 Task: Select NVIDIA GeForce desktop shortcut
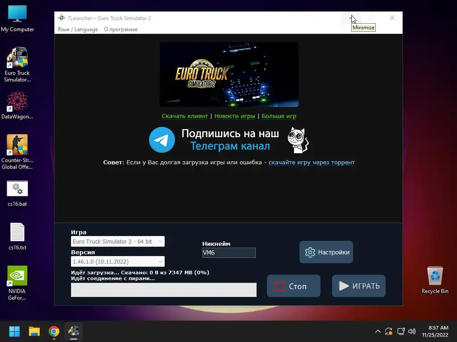[x=17, y=283]
